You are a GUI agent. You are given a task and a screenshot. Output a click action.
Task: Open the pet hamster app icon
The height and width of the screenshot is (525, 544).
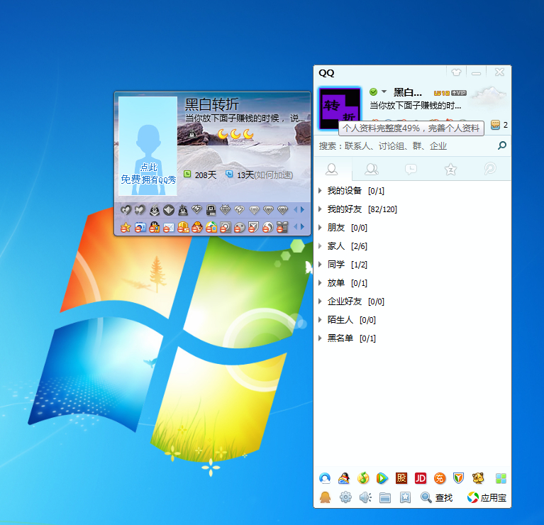(478, 478)
